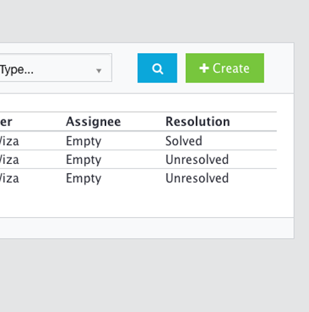
Task: Click Empty assignee in second row
Action: [83, 160]
